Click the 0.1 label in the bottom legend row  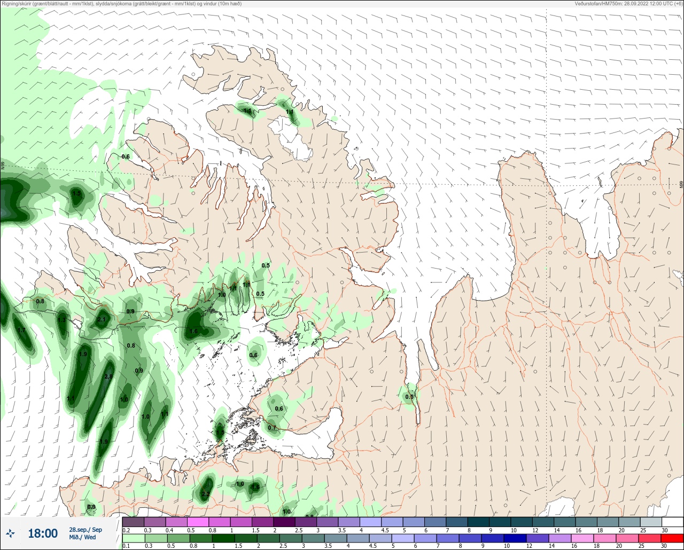coord(126,546)
